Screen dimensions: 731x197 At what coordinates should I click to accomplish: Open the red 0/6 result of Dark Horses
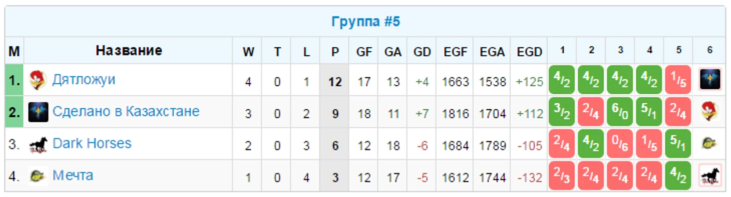[620, 144]
